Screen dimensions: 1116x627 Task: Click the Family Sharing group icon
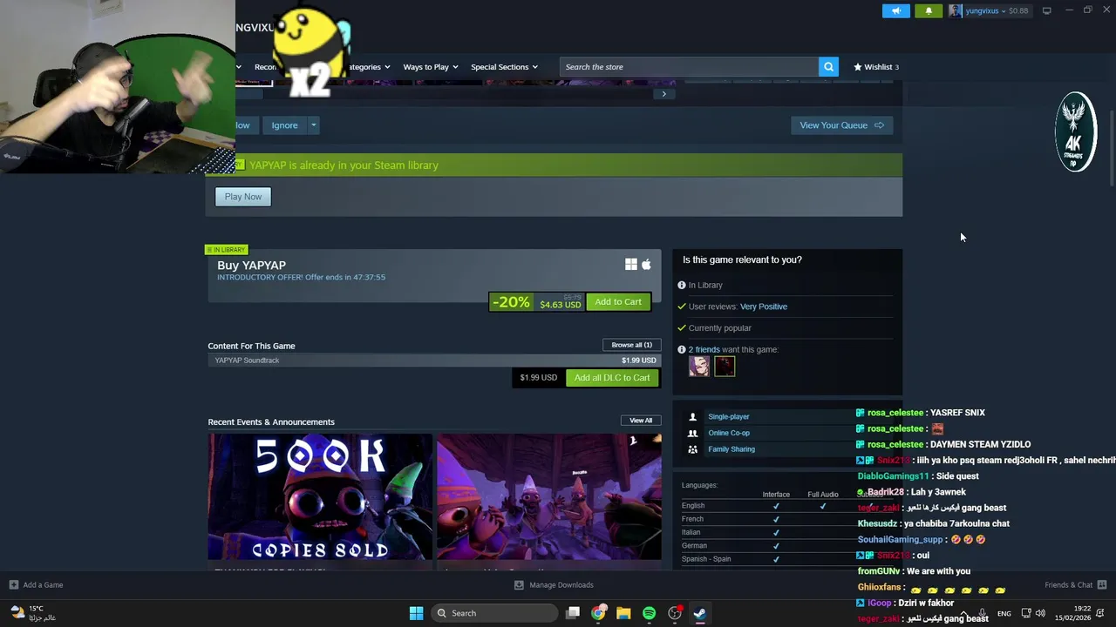point(692,449)
